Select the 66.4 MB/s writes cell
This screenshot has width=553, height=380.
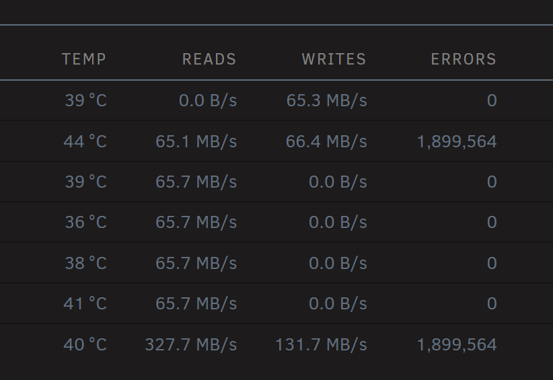click(326, 142)
